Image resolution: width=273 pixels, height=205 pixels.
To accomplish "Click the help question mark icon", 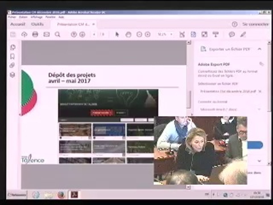I will (235, 24).
